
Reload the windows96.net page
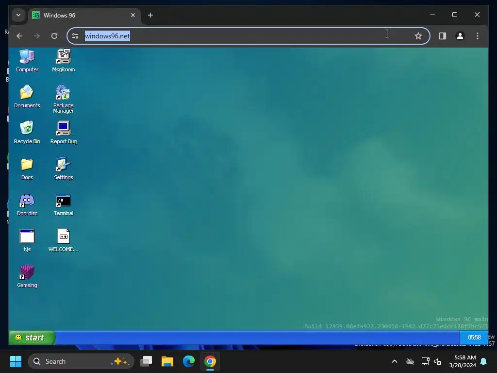click(54, 36)
